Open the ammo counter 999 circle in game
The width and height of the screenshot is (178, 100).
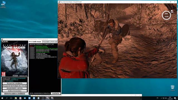[166, 15]
